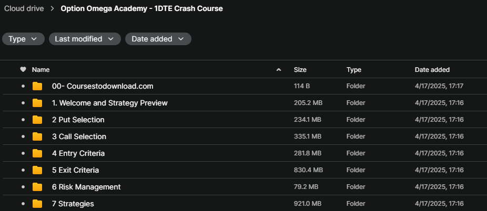The height and width of the screenshot is (211, 487).
Task: Click the 830.4 MB size value
Action: [x=308, y=170]
